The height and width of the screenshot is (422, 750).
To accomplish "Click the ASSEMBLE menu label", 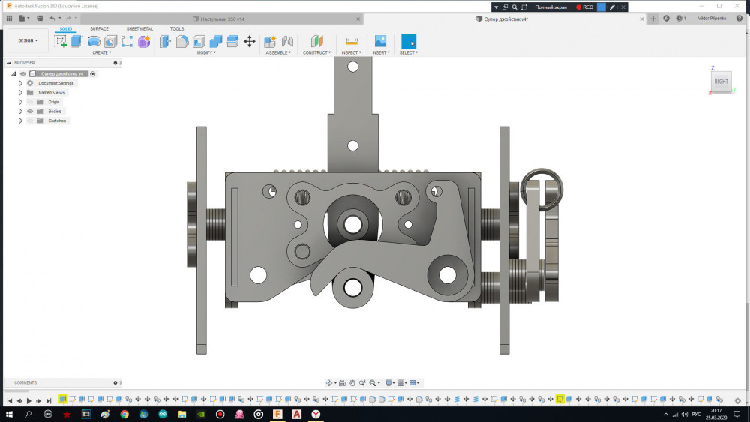I will (x=278, y=52).
